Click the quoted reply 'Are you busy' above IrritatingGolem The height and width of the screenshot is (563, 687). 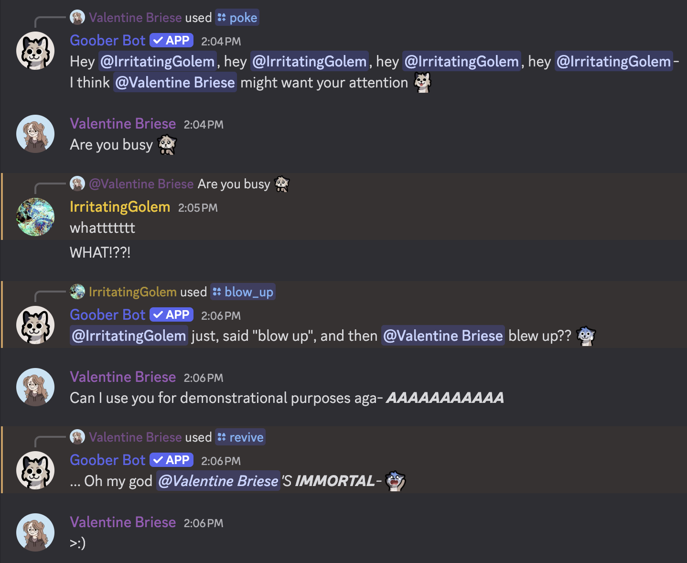(x=234, y=184)
